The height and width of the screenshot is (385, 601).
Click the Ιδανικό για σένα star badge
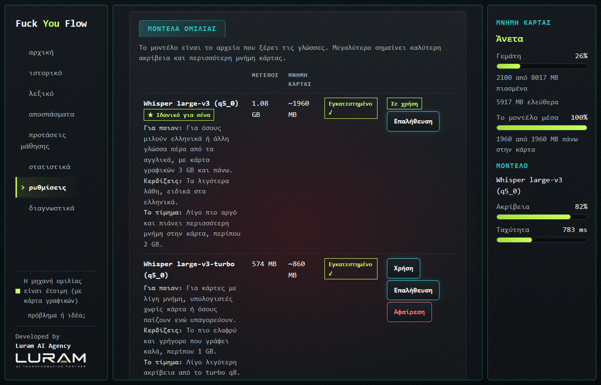coord(179,115)
